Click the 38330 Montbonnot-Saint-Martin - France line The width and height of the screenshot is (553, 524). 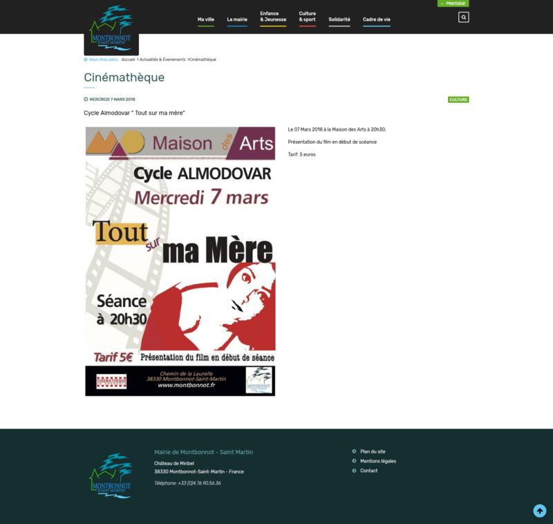[199, 471]
